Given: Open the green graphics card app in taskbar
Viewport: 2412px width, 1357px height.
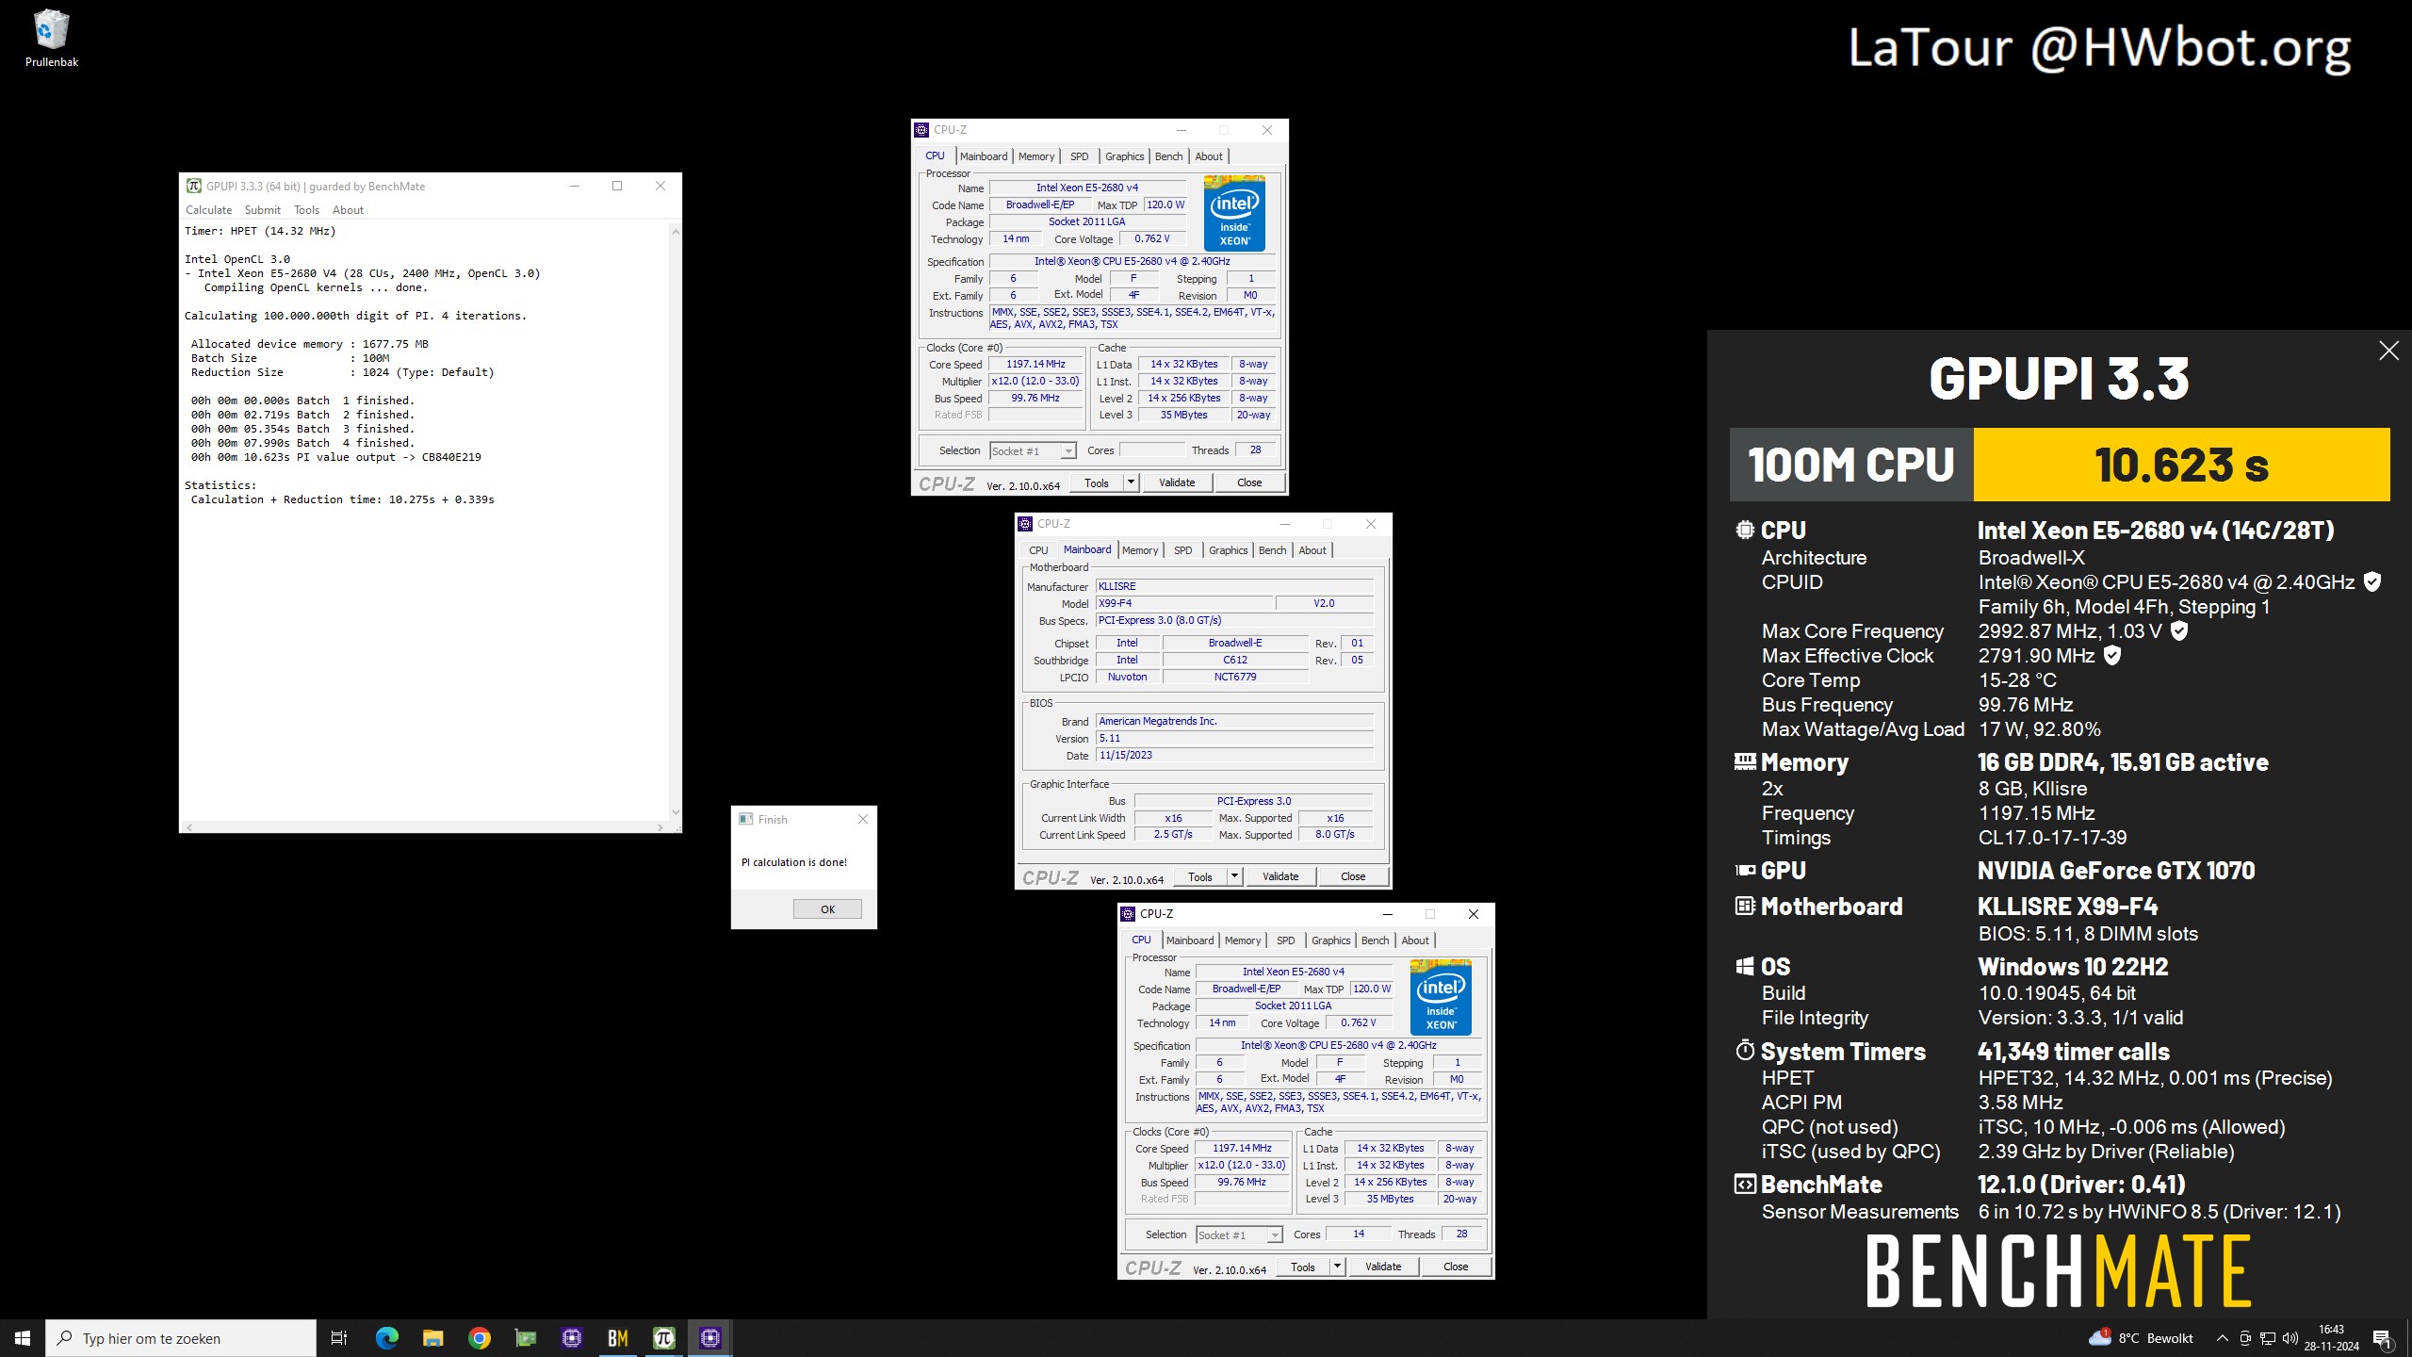Looking at the screenshot, I should 525,1338.
